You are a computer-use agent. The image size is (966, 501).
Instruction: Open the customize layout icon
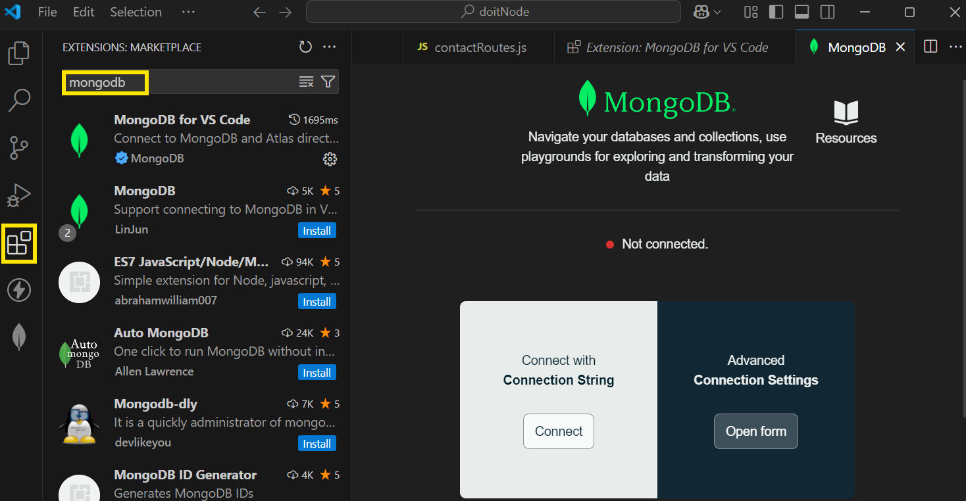[x=751, y=12]
